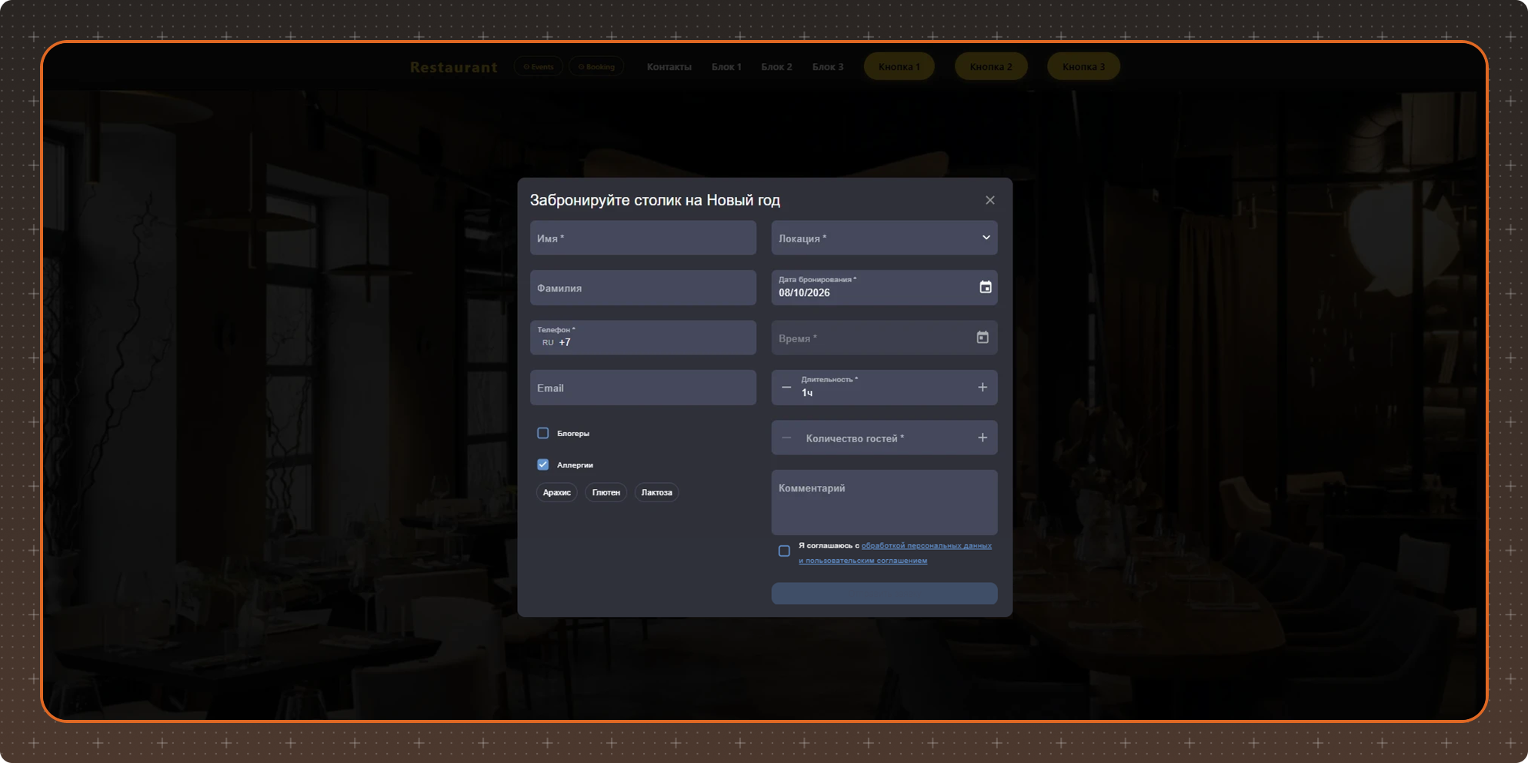The height and width of the screenshot is (763, 1528).
Task: Open the picker icon in Время field
Action: tap(983, 338)
